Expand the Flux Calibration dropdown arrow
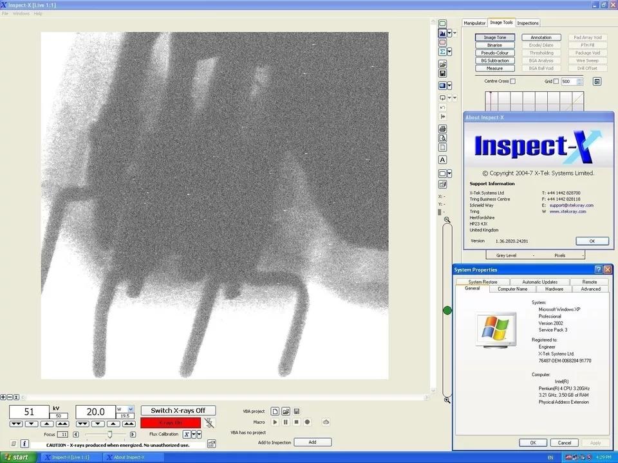This screenshot has width=618, height=463. coord(193,435)
